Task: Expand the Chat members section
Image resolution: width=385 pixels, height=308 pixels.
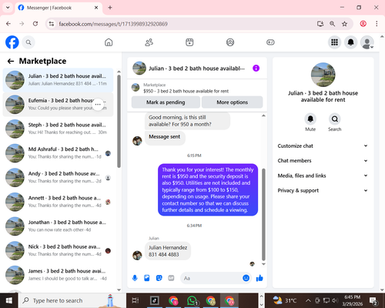Action: pyautogui.click(x=323, y=161)
